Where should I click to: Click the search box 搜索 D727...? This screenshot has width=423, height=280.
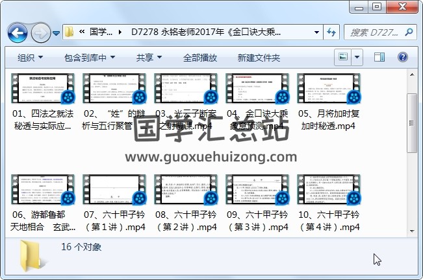[373, 32]
